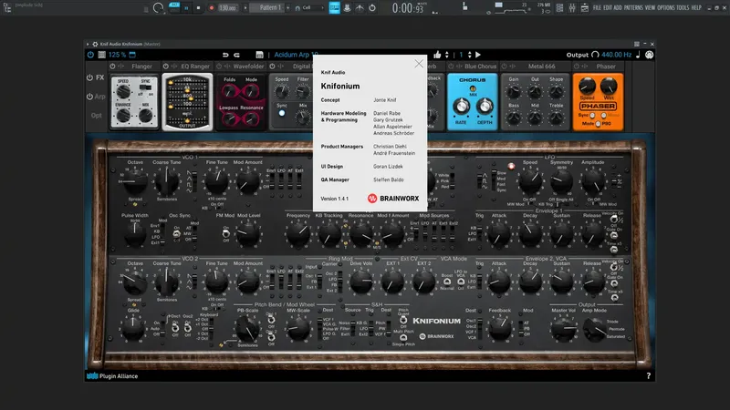Click the Plugin Alliance logo

point(112,376)
